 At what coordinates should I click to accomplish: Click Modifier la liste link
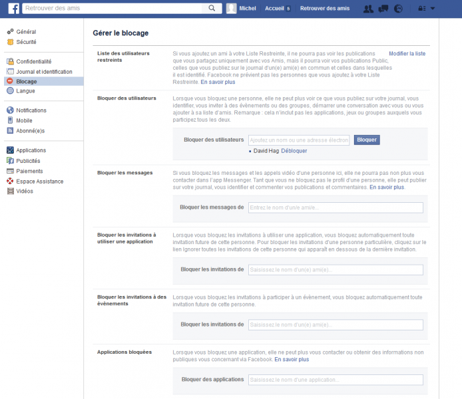pos(407,54)
